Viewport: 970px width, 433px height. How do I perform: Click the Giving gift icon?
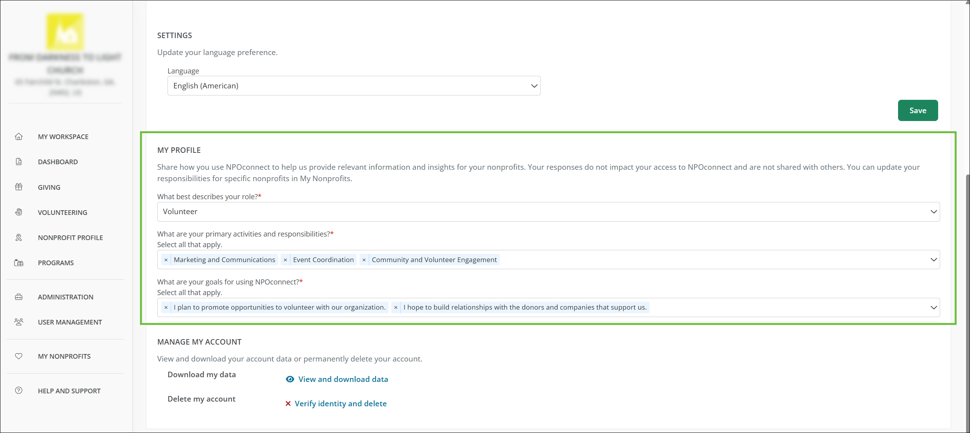[18, 187]
